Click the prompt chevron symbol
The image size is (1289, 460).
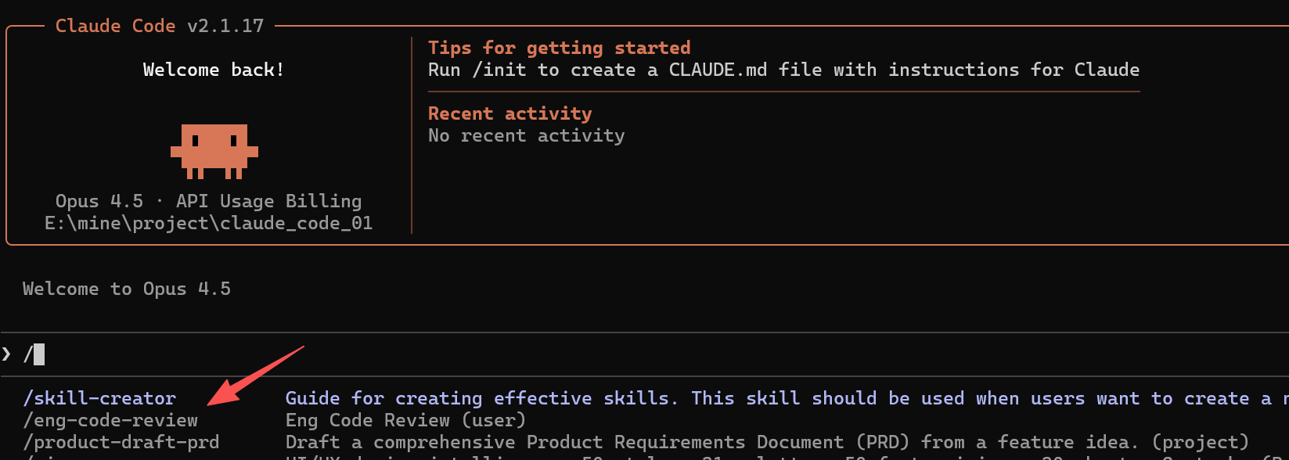7,354
